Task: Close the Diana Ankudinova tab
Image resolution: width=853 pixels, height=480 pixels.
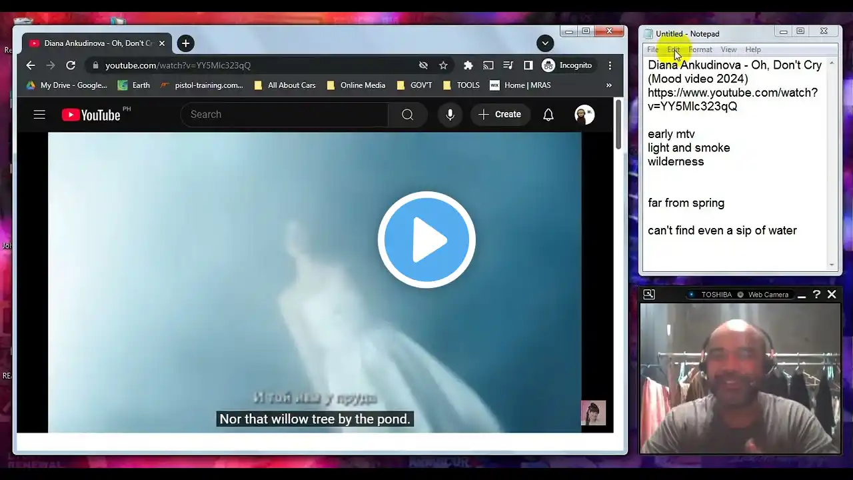Action: (161, 43)
